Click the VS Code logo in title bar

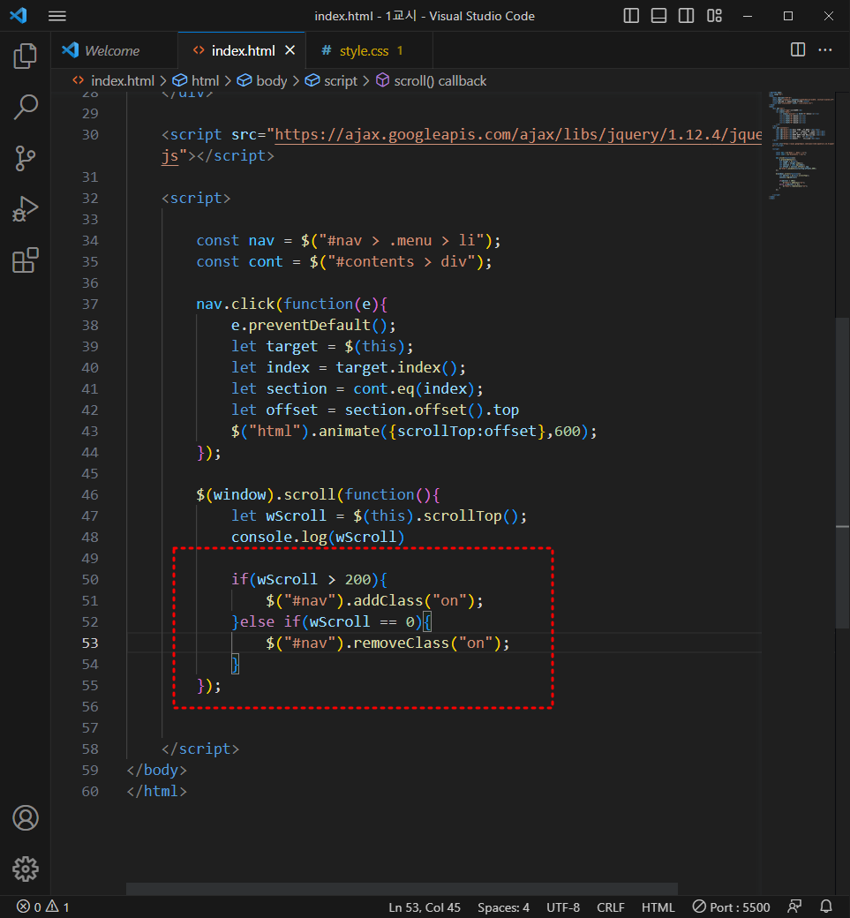pyautogui.click(x=19, y=15)
